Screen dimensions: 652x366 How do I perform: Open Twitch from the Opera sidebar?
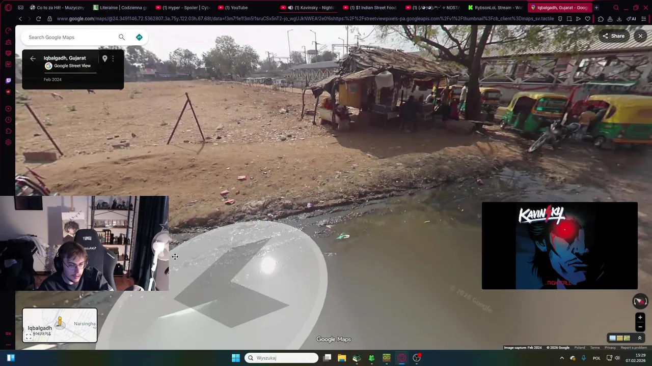click(x=8, y=81)
